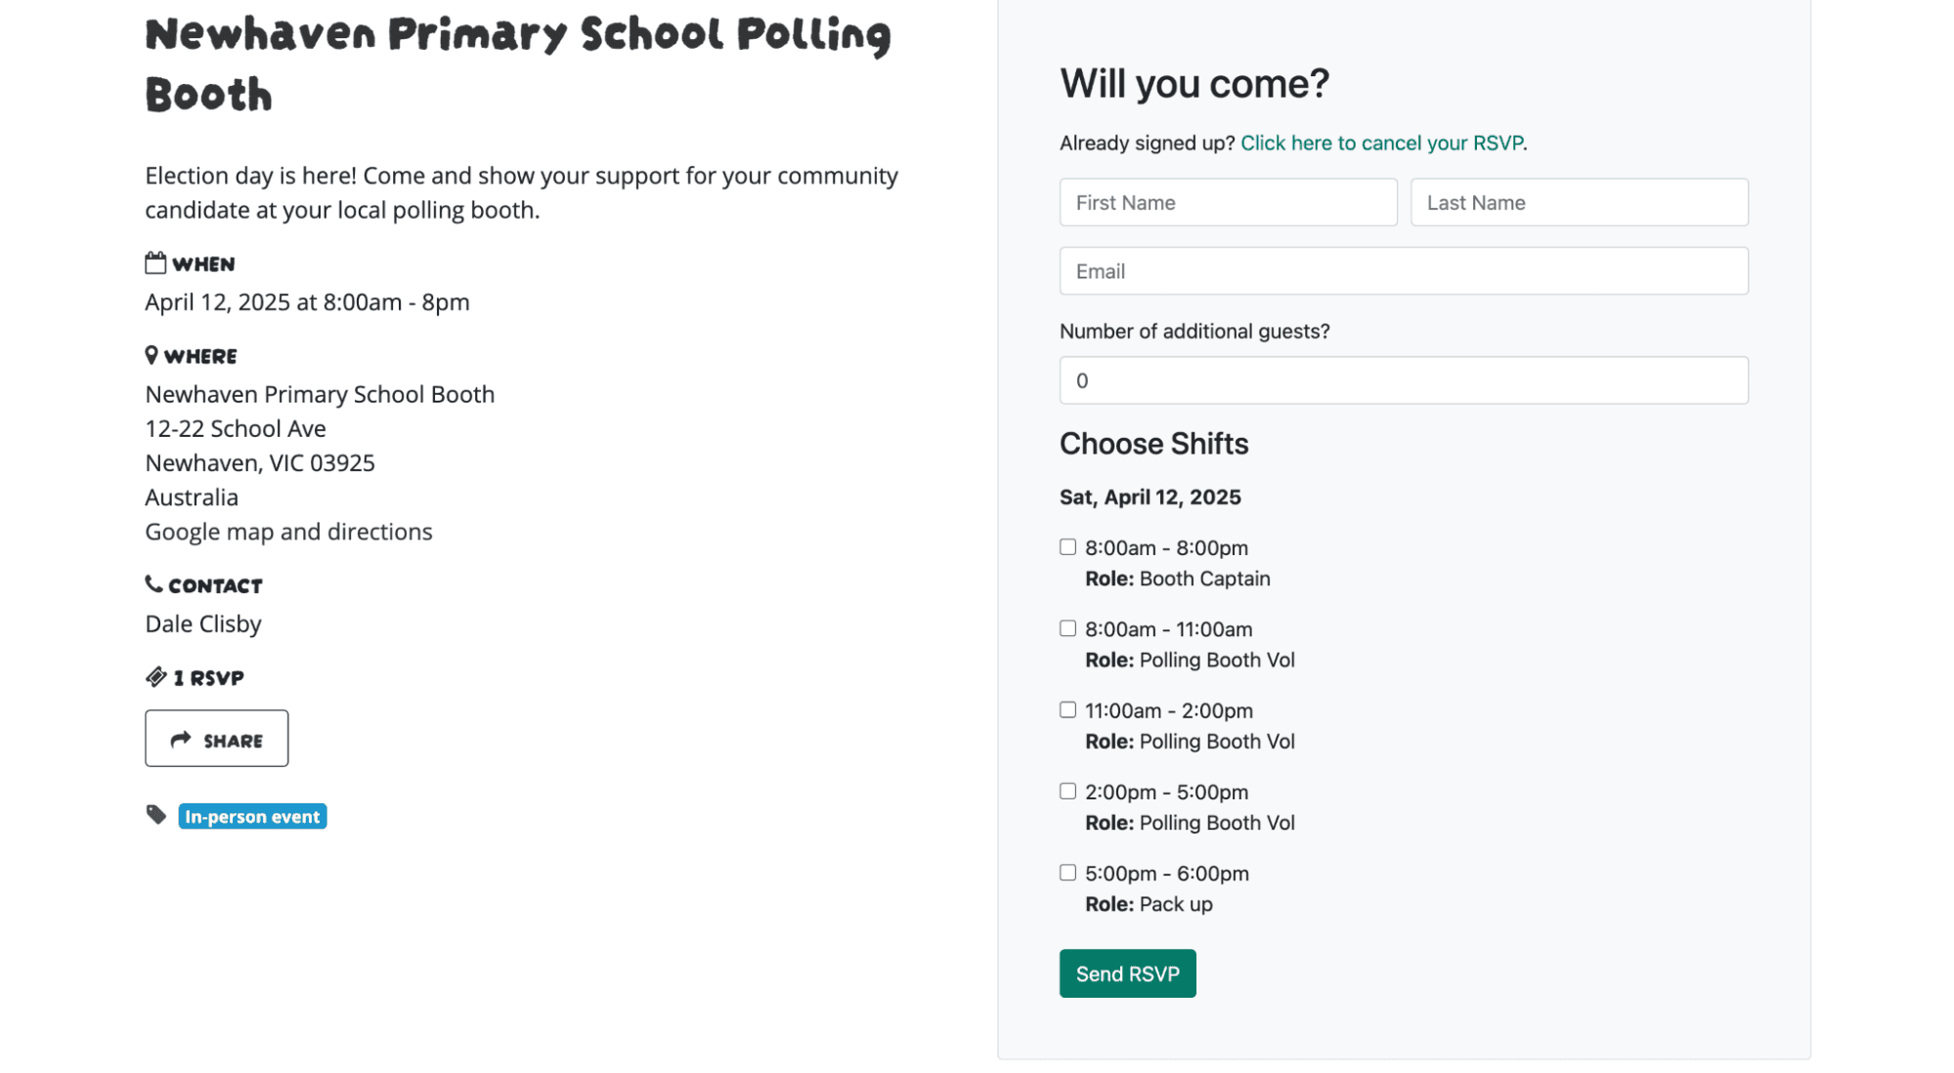Check the Booth Captain 8:00am - 8:00pm shift

pos(1067,547)
